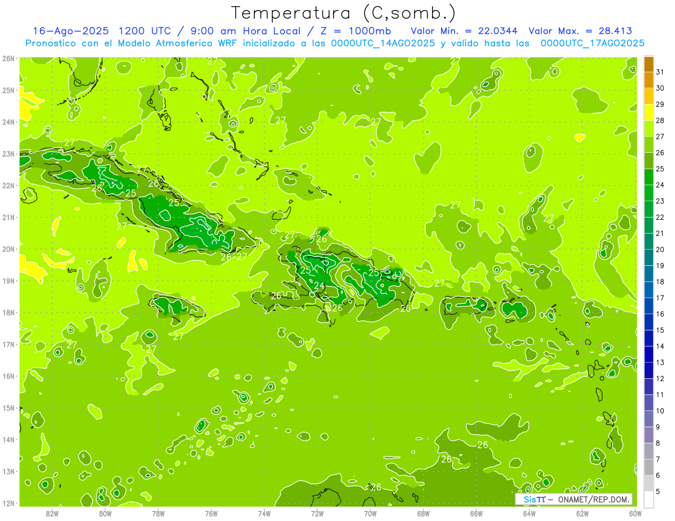675x521 pixels.
Task: Click the orange color bar segment between 29 and 30
Action: tap(649, 96)
